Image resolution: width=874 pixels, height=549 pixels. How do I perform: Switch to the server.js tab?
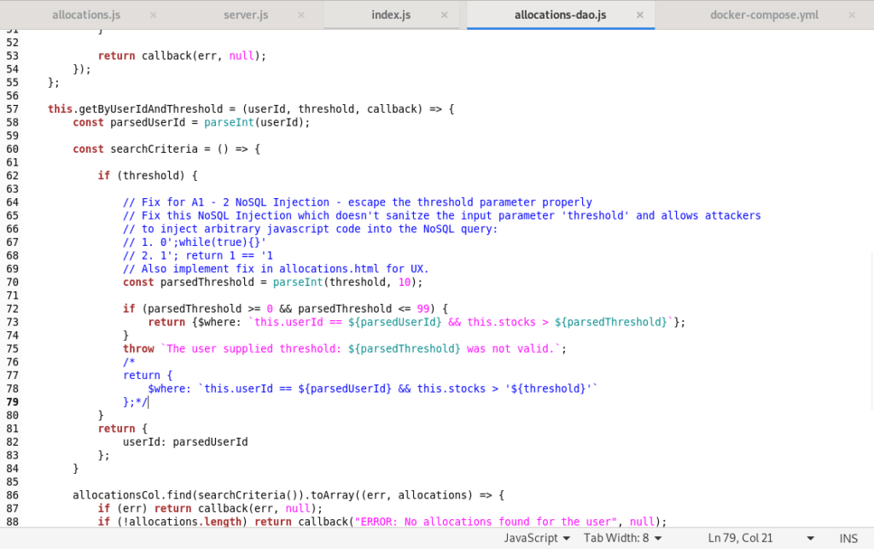pos(246,15)
